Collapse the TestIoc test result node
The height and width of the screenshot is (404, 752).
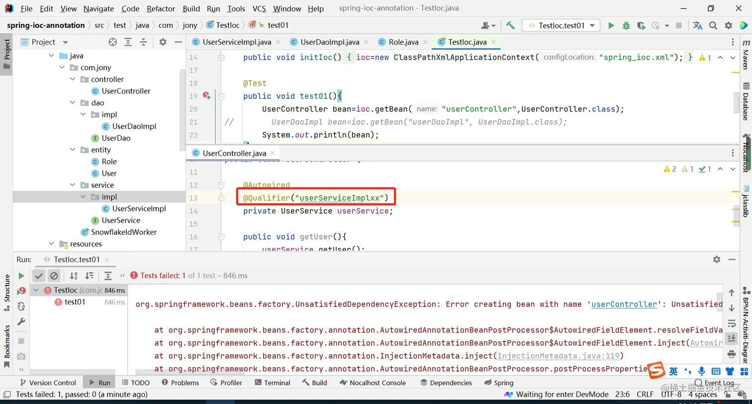(36, 290)
